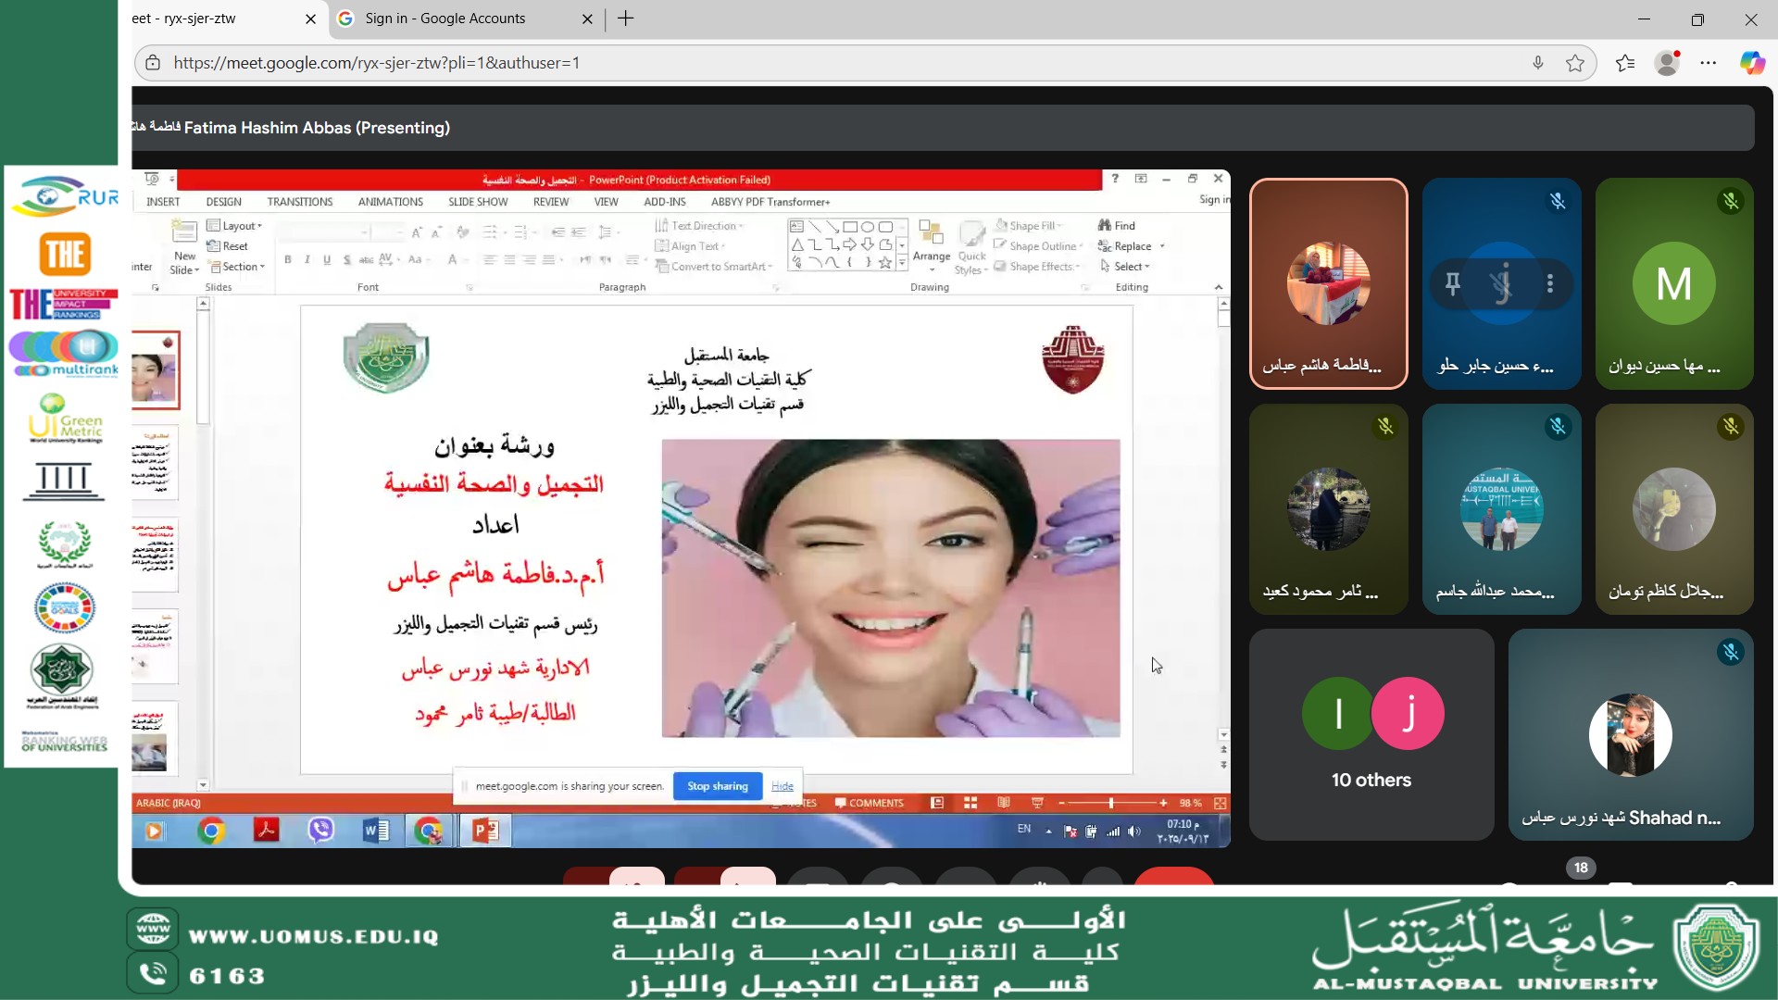
Task: Open the Shape Effects dropdown
Action: [1037, 267]
